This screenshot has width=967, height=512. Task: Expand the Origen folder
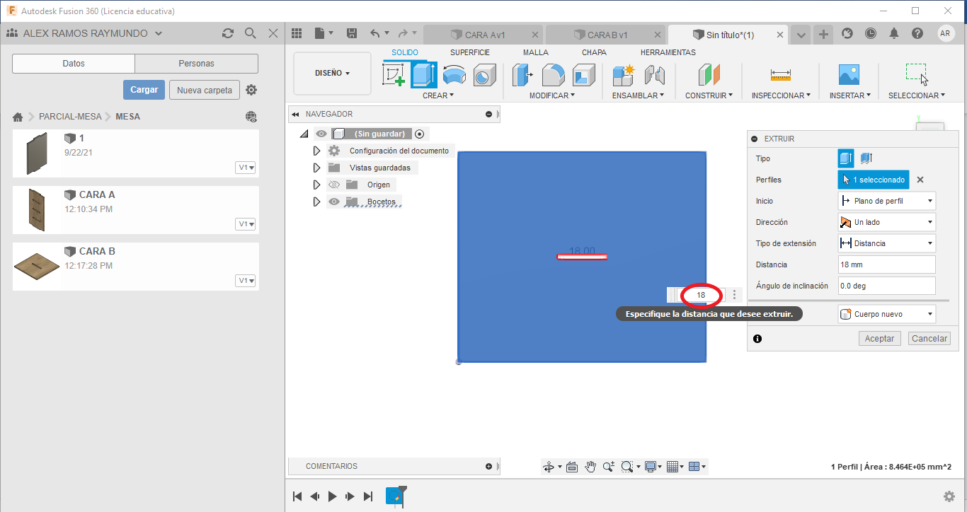(x=317, y=185)
